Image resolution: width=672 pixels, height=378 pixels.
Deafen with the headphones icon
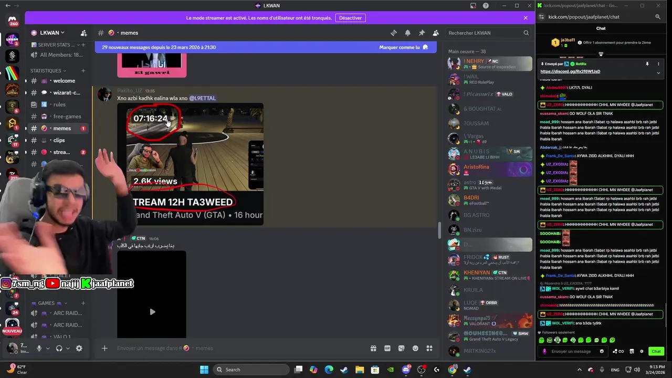pos(59,348)
